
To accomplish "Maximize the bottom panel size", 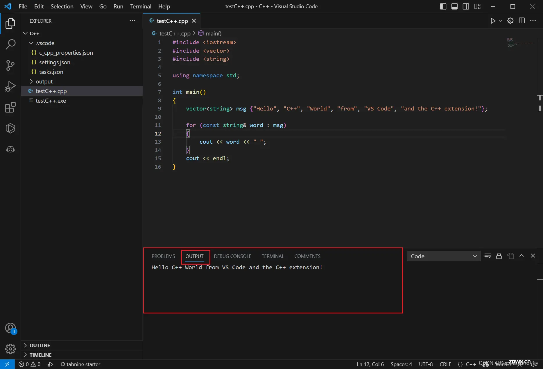I will click(x=522, y=256).
